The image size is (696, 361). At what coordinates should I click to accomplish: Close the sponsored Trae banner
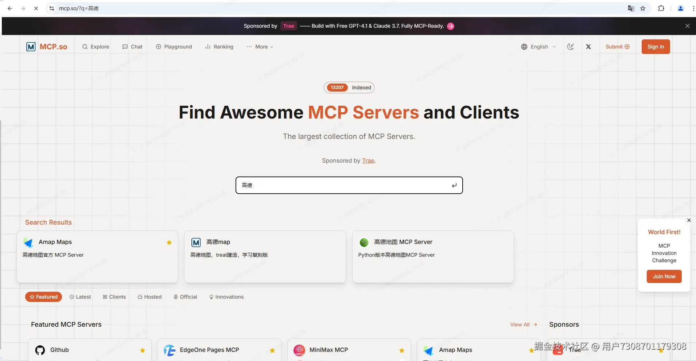click(x=687, y=26)
